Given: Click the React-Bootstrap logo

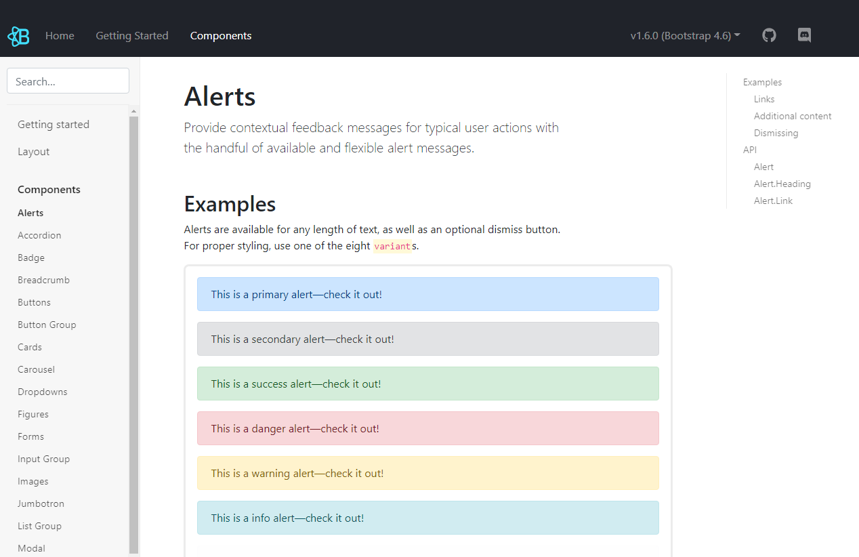Looking at the screenshot, I should click(18, 35).
